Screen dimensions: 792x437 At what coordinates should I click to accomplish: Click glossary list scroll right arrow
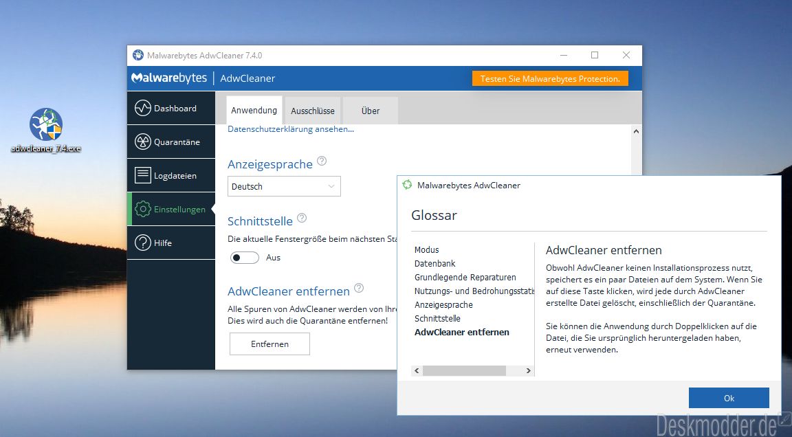click(x=528, y=370)
